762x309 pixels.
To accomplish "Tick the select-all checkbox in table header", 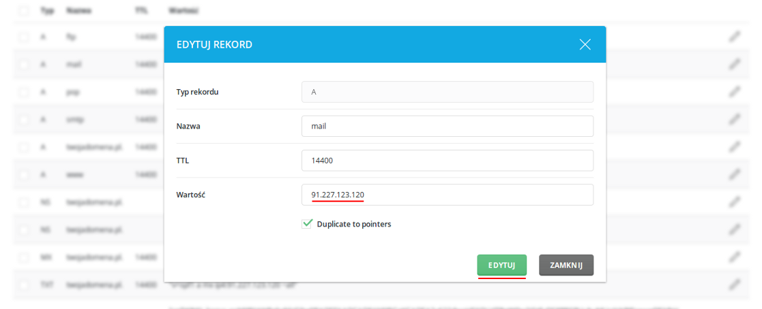I will click(x=23, y=10).
